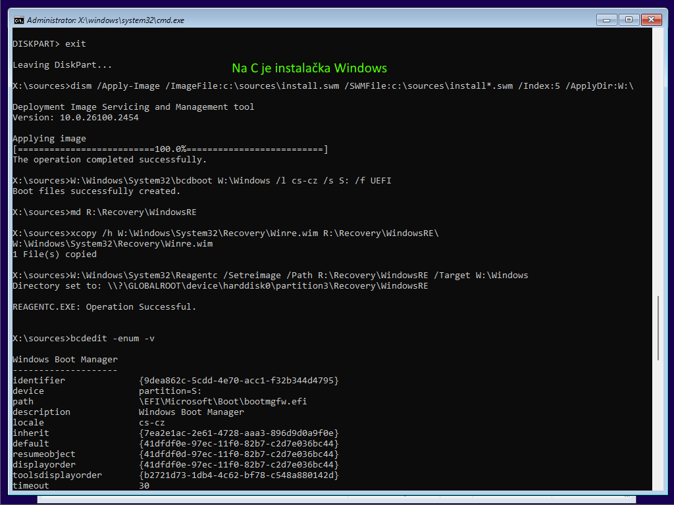The height and width of the screenshot is (505, 674).
Task: Click the 'bcdedit -enum -v' command
Action: (x=112, y=339)
